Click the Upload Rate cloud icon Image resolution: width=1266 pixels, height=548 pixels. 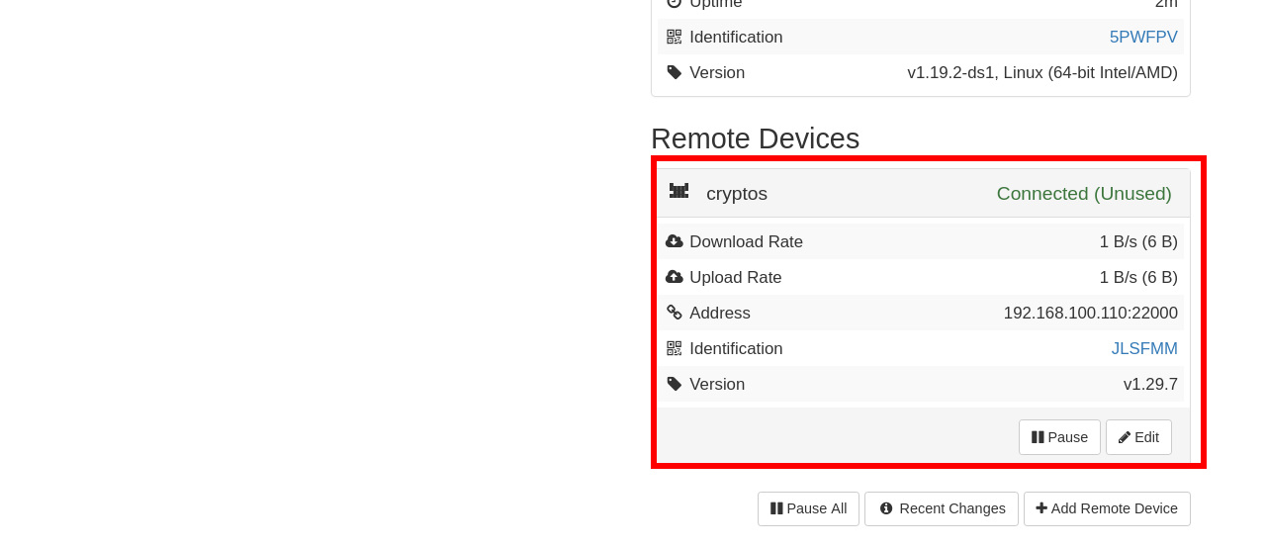pyautogui.click(x=675, y=277)
